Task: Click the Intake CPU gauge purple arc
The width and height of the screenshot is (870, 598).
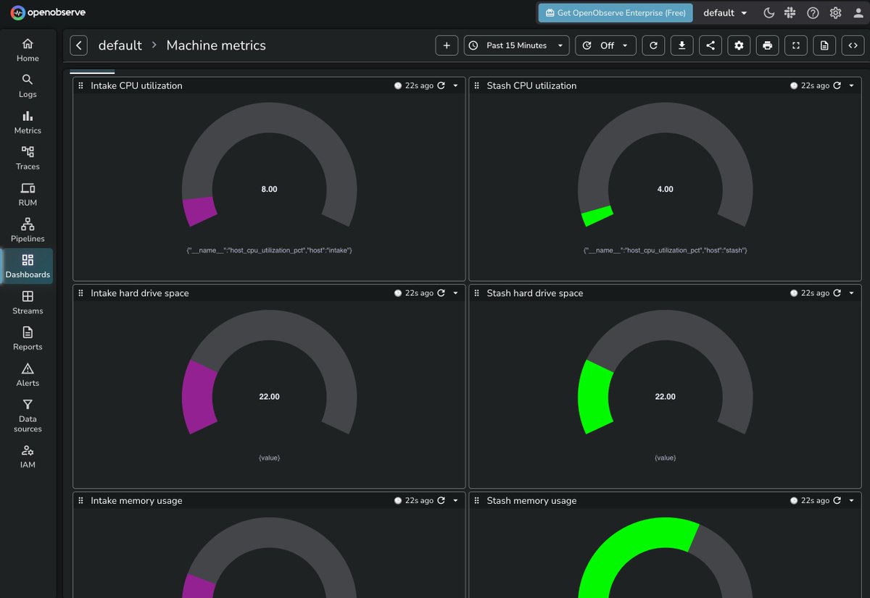Action: click(x=200, y=210)
